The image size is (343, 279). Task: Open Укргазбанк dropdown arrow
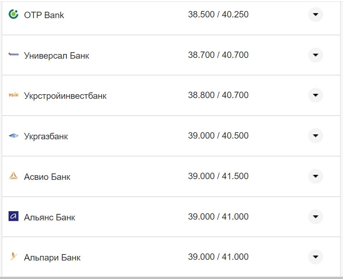[x=315, y=136]
